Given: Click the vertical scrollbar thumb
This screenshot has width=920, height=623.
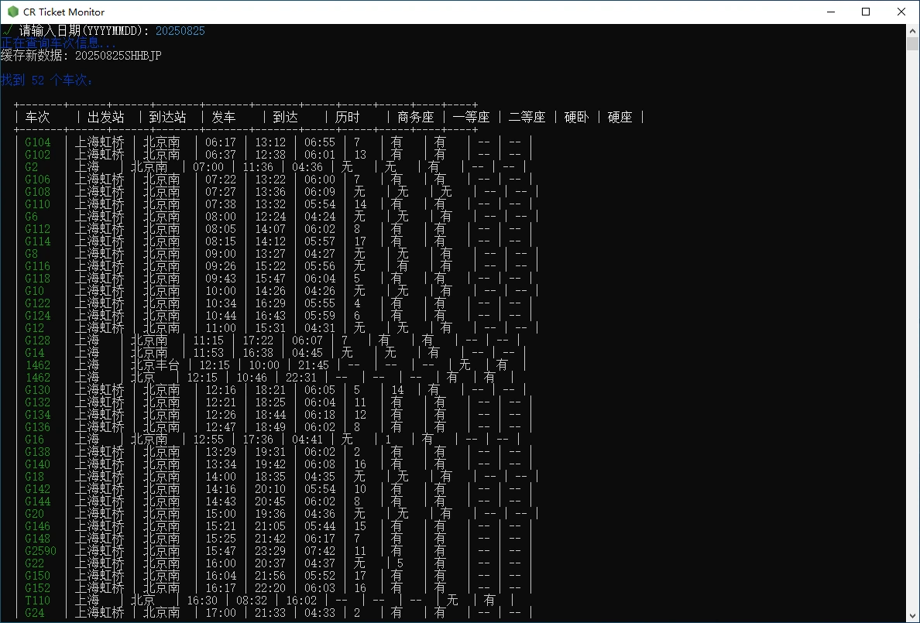Looking at the screenshot, I should [x=912, y=43].
